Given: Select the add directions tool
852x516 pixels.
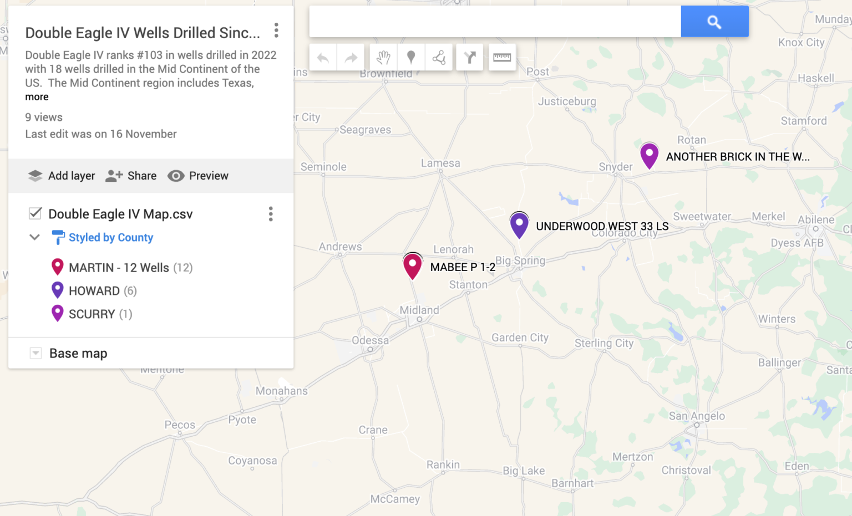Looking at the screenshot, I should pyautogui.click(x=470, y=58).
